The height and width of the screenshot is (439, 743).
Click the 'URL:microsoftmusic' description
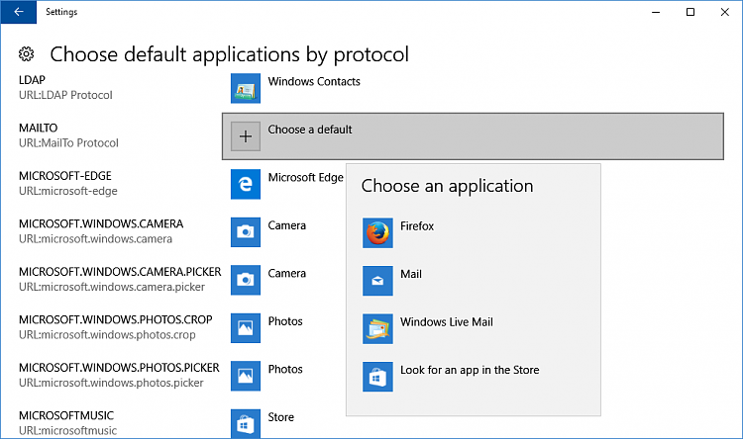[x=67, y=430]
